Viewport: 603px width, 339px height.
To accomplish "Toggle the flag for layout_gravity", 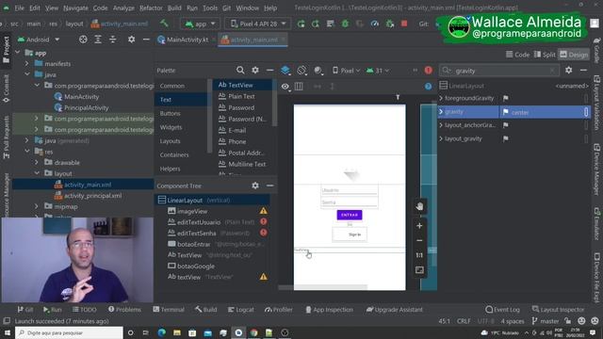I will pos(506,138).
